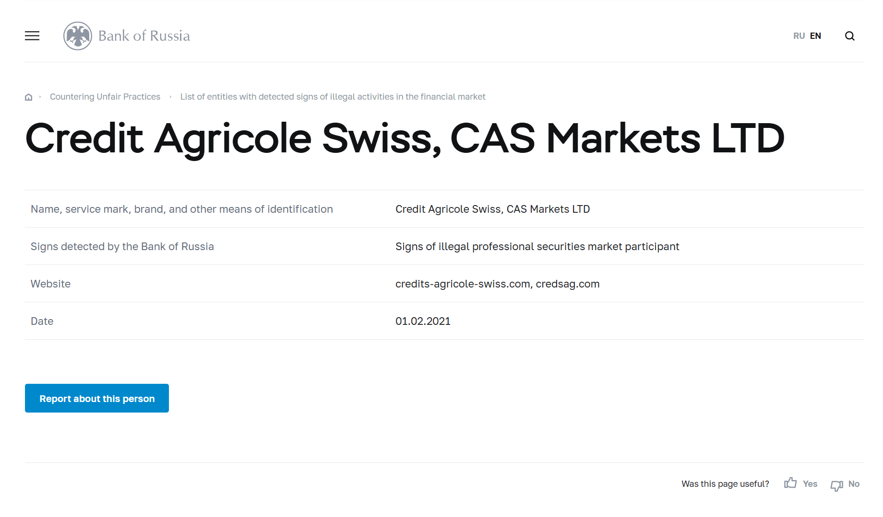Click the Bank of Russia title text
Image resolution: width=883 pixels, height=517 pixels.
point(144,36)
